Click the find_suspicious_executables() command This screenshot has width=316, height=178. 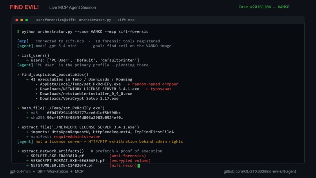55,75
